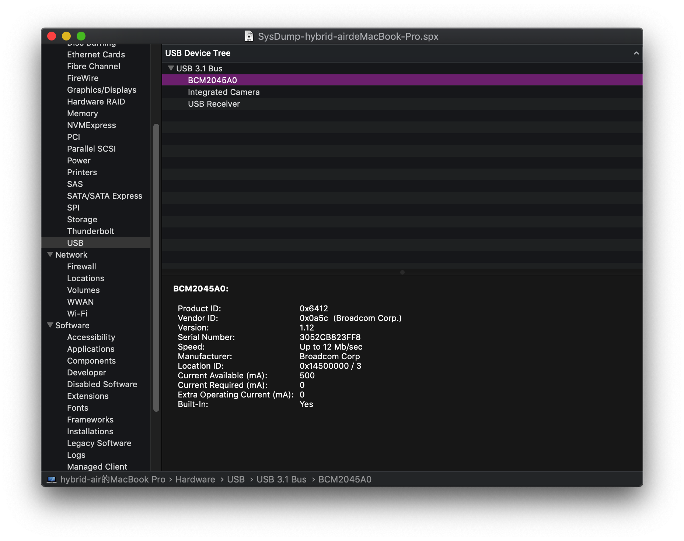
Task: Collapse the Software sidebar section
Action: pyautogui.click(x=50, y=325)
